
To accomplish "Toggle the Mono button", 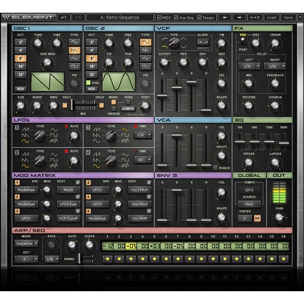I will [x=114, y=102].
